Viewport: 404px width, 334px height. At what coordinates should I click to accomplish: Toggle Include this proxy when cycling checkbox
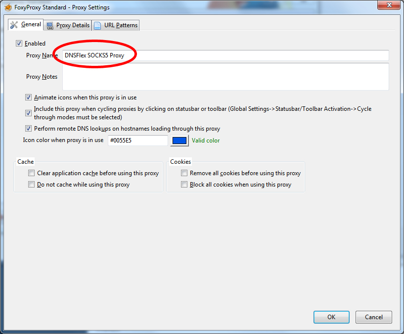[x=28, y=113]
